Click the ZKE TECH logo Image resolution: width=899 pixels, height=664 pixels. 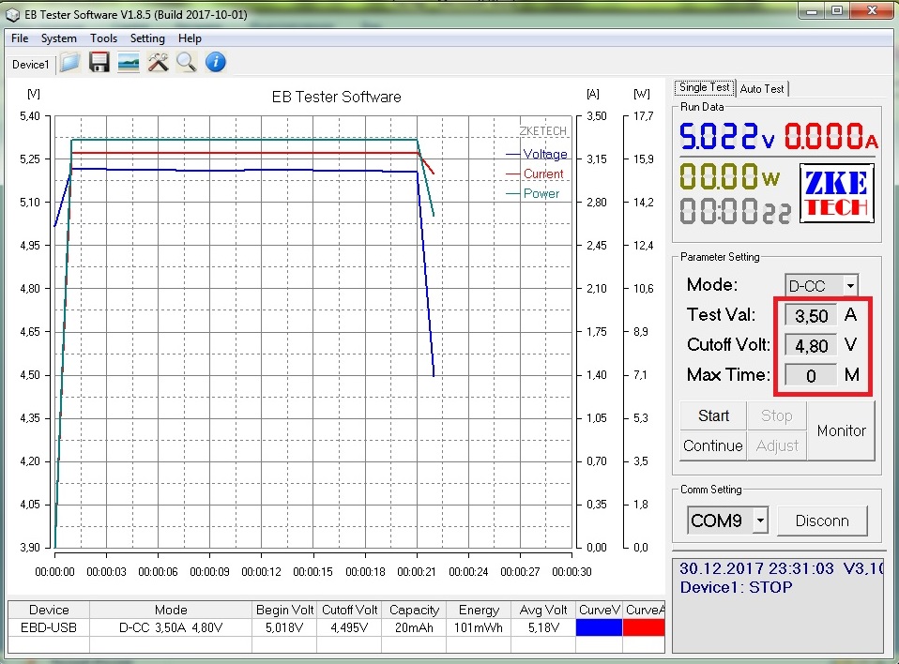[x=836, y=193]
